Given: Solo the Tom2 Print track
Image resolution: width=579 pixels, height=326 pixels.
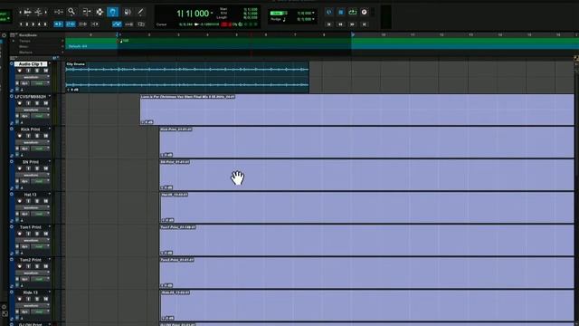Looking at the screenshot, I should (x=37, y=266).
